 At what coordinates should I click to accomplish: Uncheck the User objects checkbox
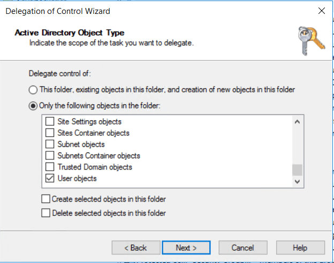(49, 178)
